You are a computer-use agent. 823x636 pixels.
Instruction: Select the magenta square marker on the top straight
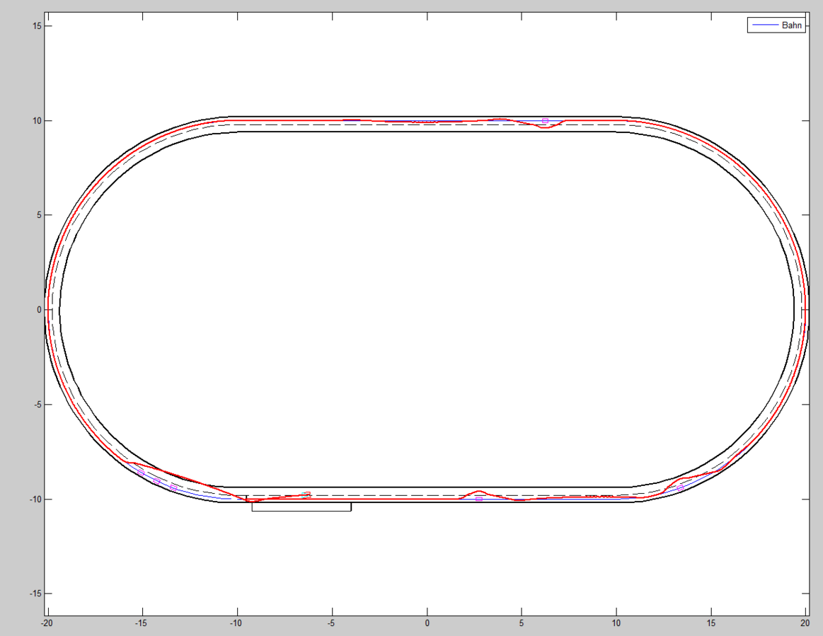pyautogui.click(x=545, y=121)
